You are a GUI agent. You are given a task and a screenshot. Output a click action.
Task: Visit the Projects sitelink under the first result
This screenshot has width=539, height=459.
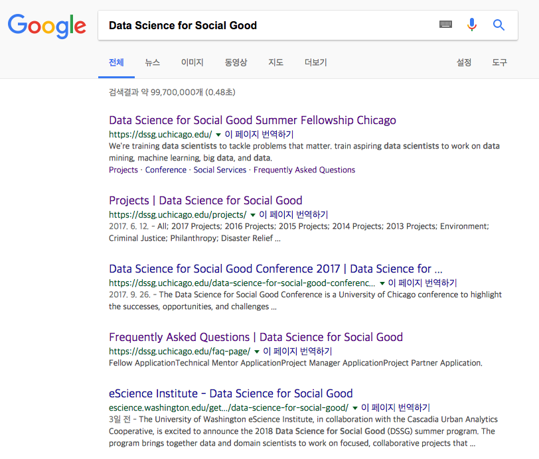(123, 169)
